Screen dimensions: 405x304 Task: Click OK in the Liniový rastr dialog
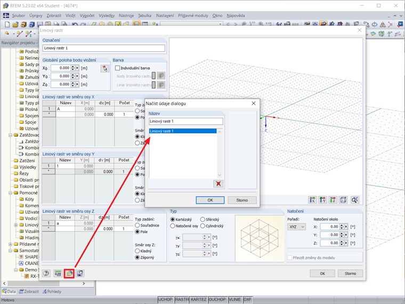coord(322,274)
